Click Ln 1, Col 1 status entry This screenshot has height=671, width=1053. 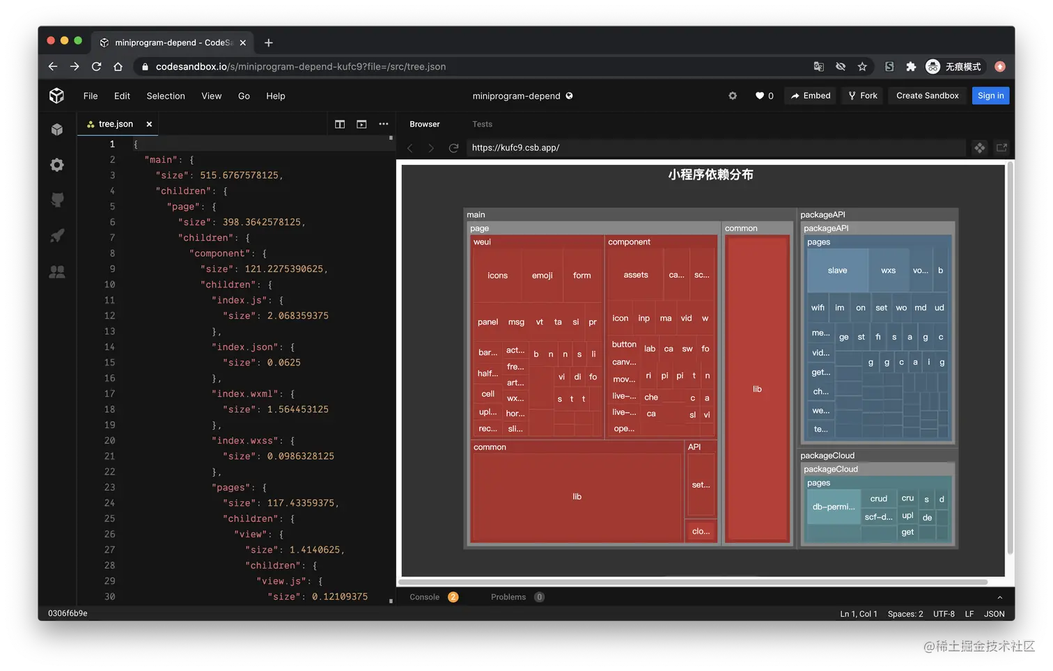click(x=858, y=614)
